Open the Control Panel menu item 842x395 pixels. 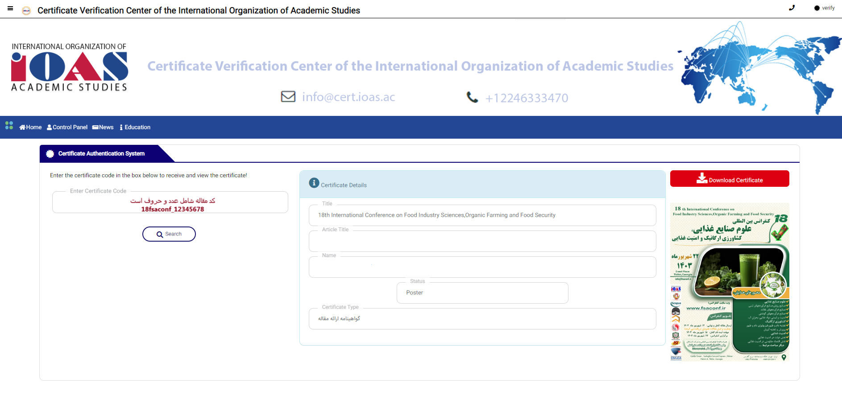pos(67,127)
